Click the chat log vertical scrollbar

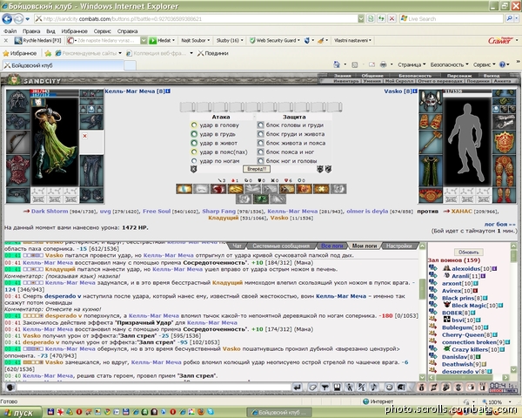[x=423, y=312]
